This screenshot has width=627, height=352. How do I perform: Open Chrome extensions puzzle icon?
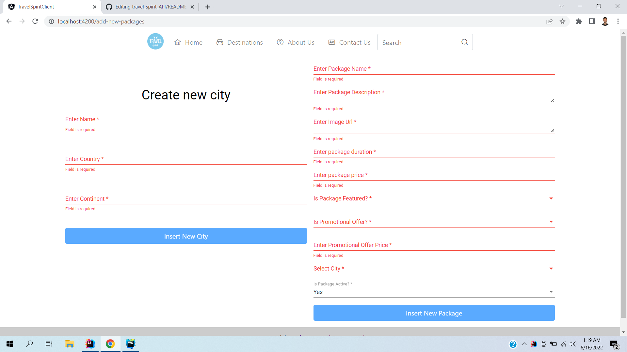click(579, 22)
